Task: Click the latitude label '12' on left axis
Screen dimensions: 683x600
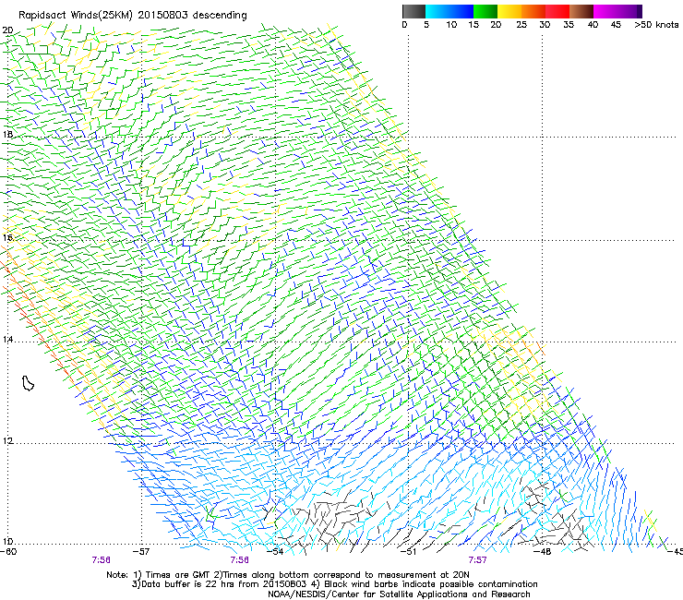Action: [7, 441]
